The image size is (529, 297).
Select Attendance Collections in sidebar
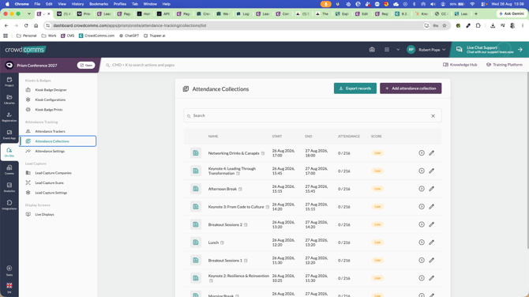click(x=58, y=141)
